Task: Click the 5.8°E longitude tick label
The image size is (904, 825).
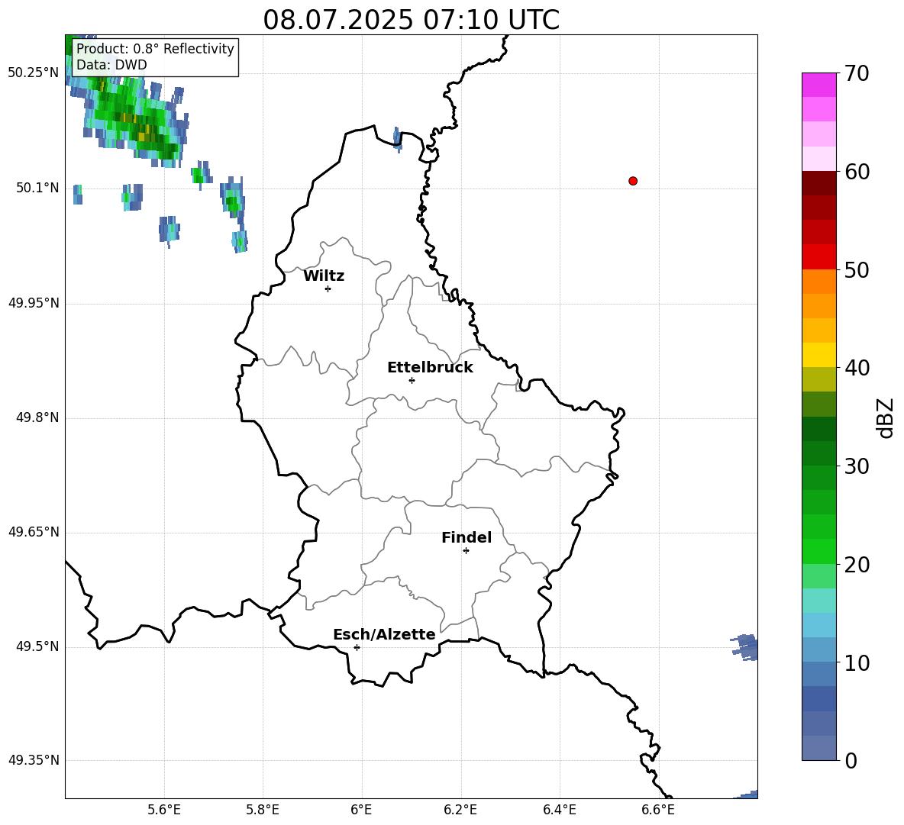Action: click(x=263, y=810)
